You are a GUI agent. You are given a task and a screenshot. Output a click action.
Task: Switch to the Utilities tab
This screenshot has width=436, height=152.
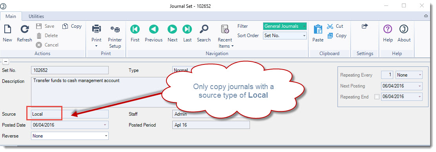(36, 16)
